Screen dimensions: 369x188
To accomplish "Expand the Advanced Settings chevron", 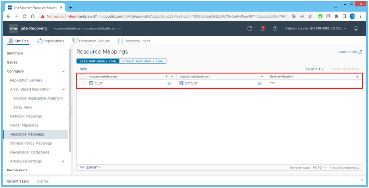I will 63,161.
